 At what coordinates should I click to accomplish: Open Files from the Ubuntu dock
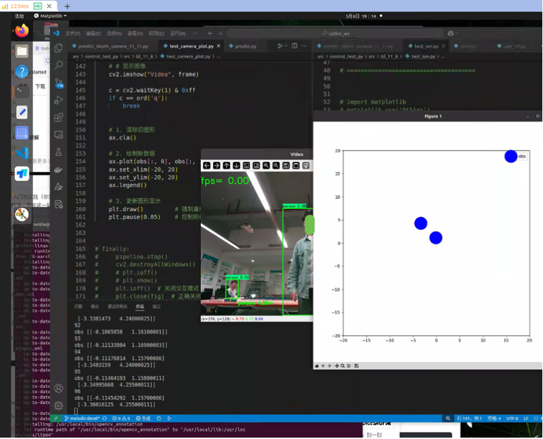point(22,51)
